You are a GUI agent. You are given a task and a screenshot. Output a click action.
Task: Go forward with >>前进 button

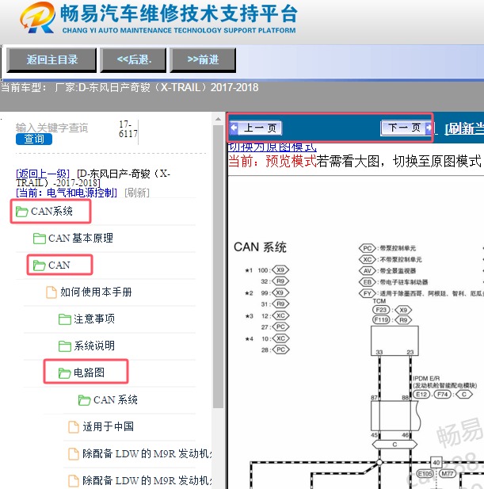[203, 60]
